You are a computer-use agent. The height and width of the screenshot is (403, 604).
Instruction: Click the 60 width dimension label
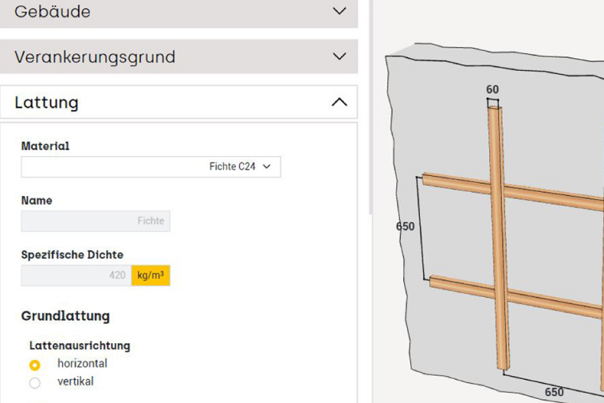(492, 90)
